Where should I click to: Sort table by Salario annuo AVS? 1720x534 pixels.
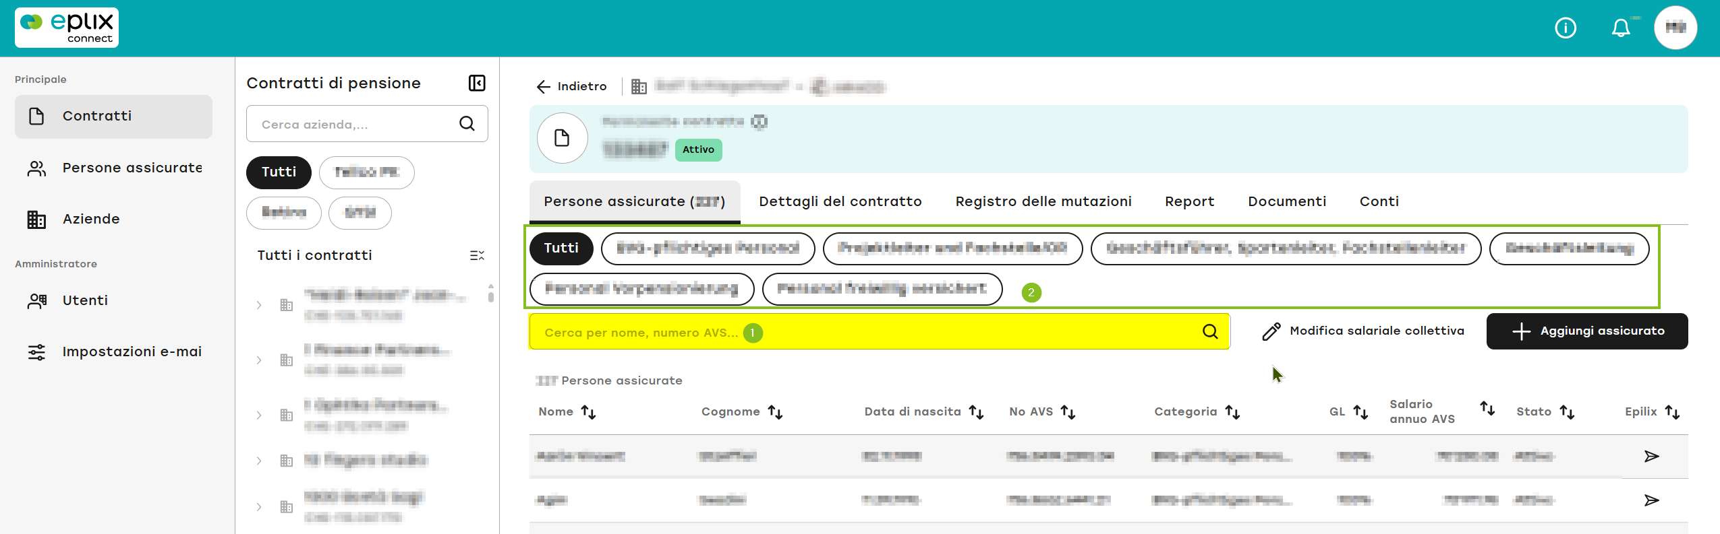coord(1487,408)
